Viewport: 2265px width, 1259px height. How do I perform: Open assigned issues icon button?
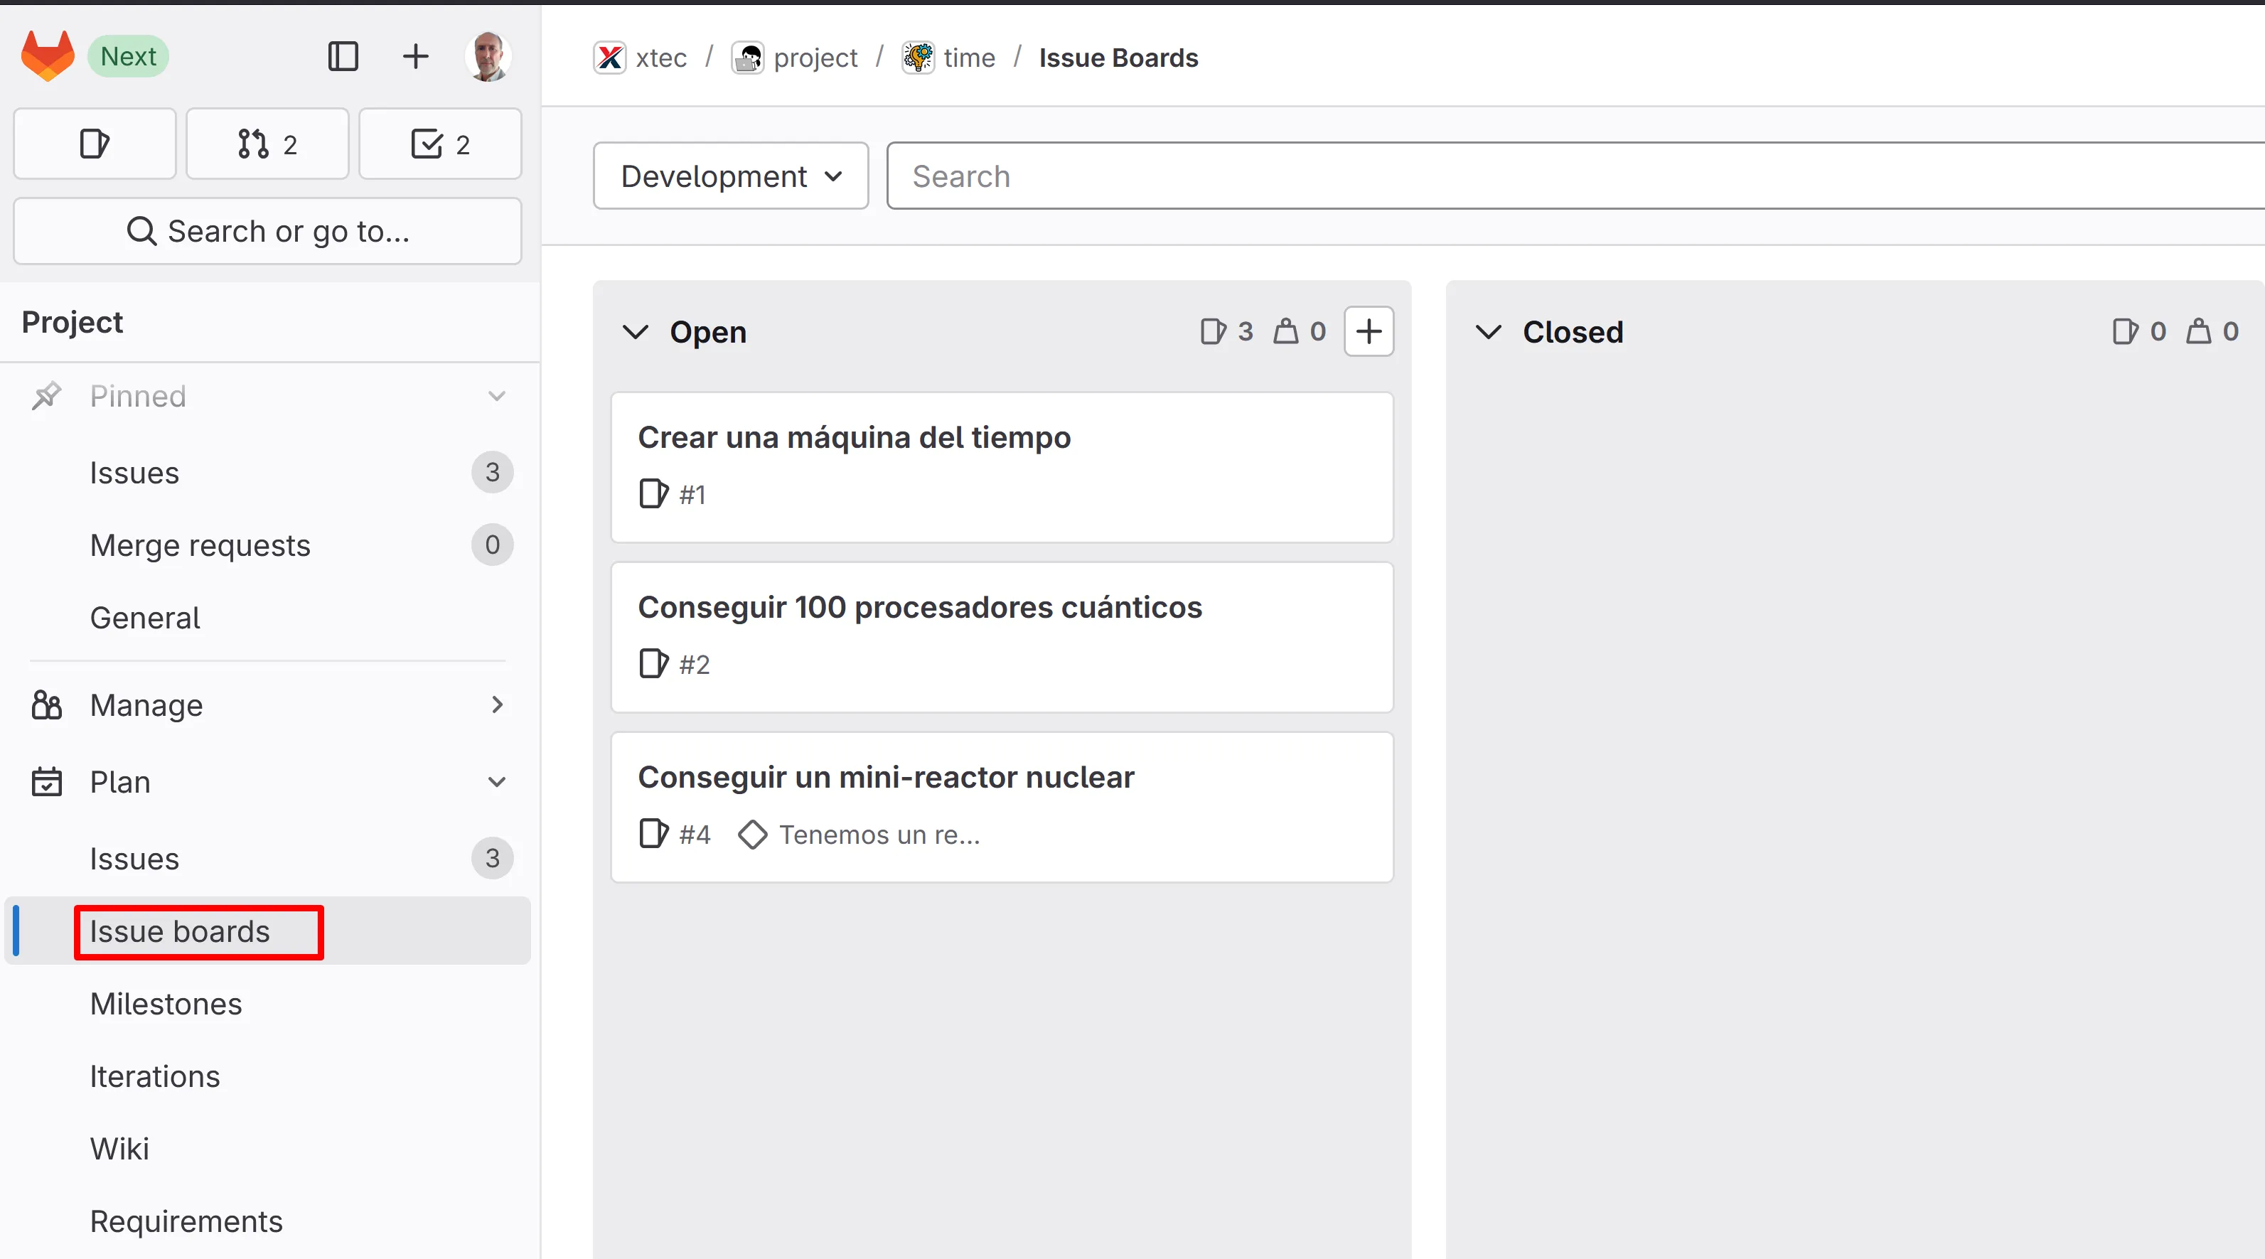(95, 144)
